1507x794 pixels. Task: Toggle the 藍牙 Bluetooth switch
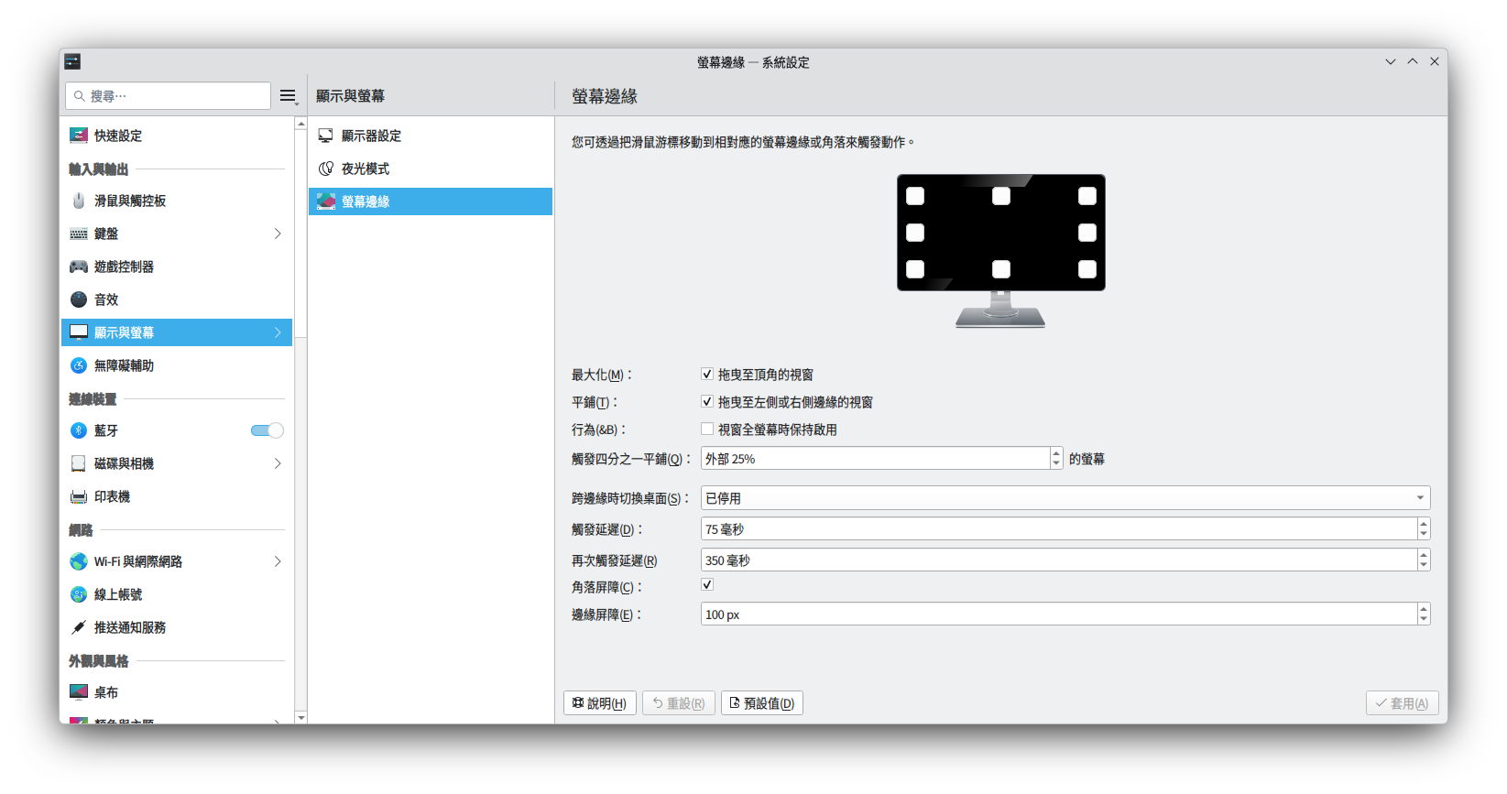coord(267,430)
